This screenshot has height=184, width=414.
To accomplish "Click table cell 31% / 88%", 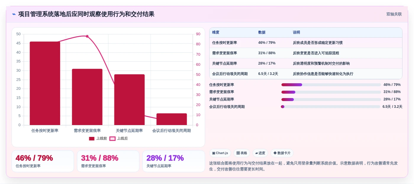I will click(267, 53).
